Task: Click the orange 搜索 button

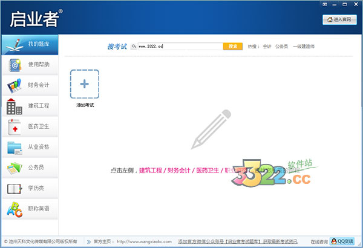Action: (233, 47)
